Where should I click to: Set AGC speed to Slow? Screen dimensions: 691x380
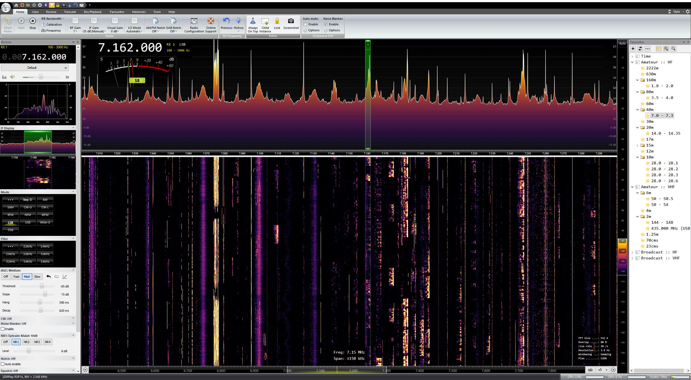[37, 277]
